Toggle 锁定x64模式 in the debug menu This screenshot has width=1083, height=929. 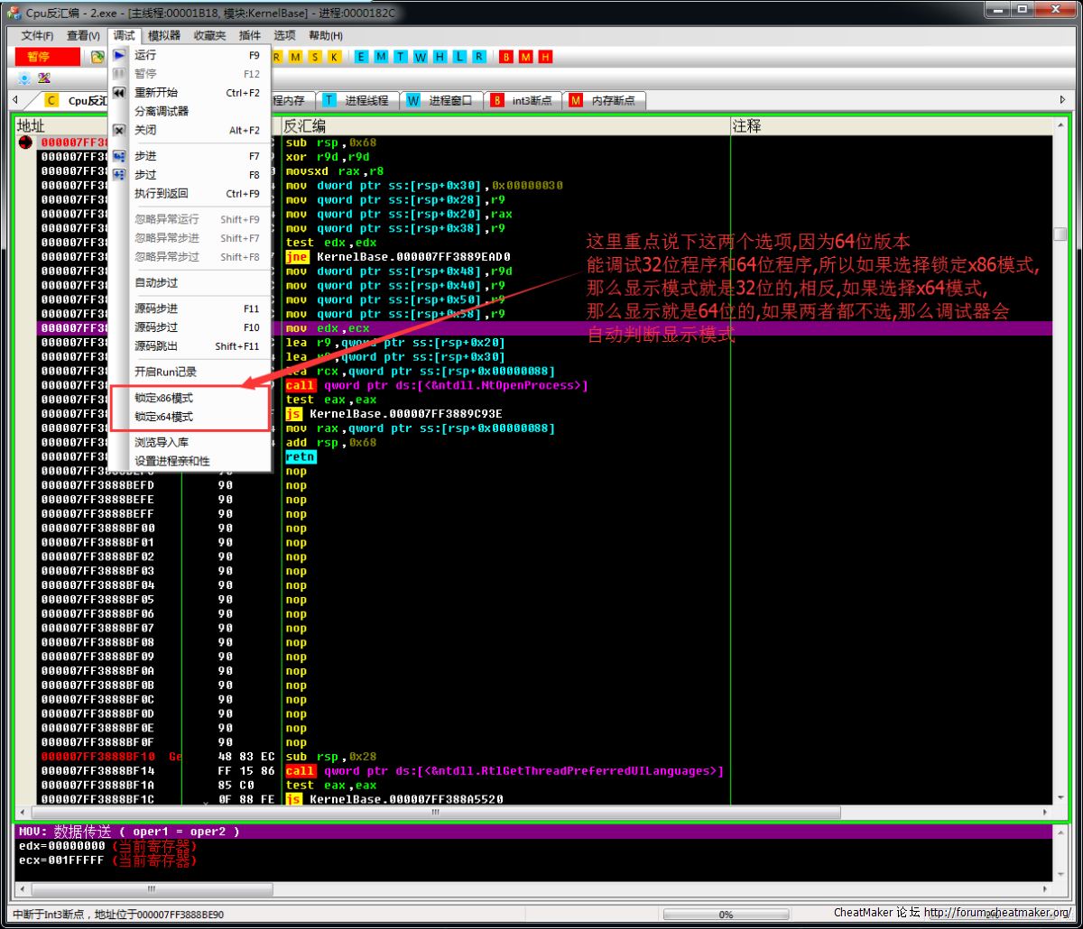click(x=164, y=417)
